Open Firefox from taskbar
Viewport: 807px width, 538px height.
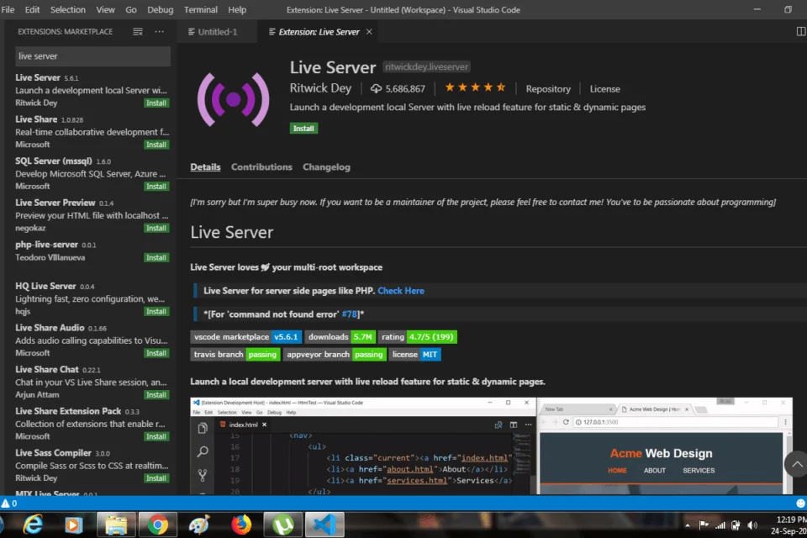coord(241,525)
